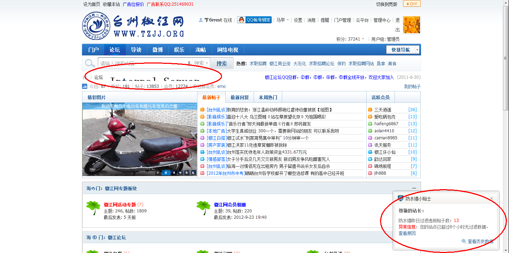Click 收藏本站 in the top bar

111,4
